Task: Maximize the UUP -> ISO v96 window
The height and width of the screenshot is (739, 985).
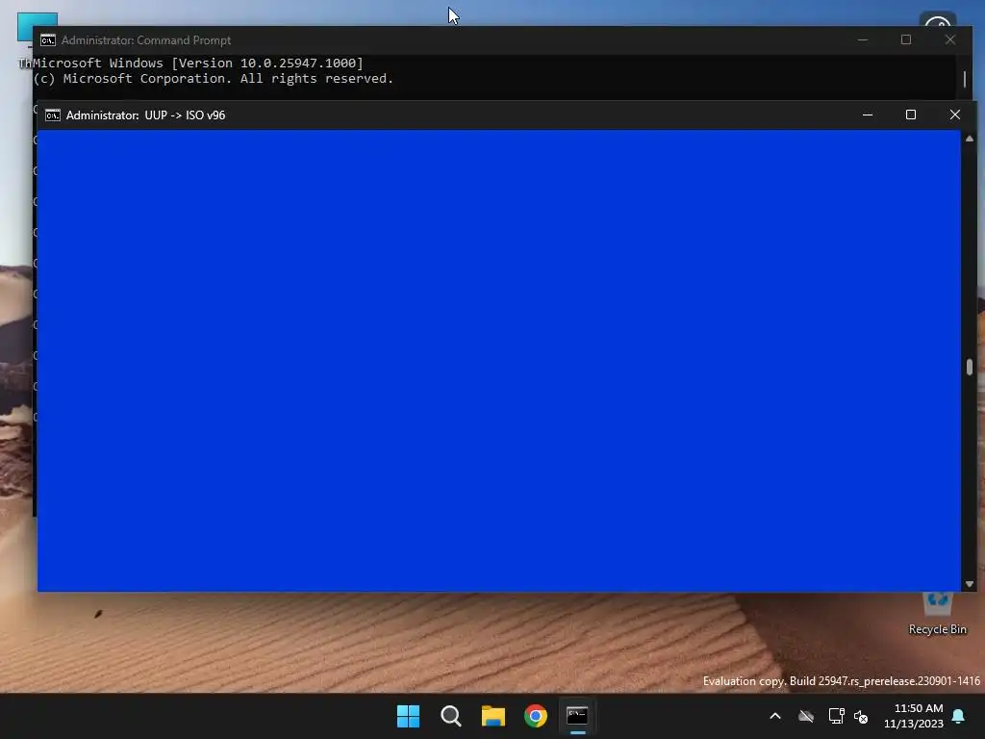Action: (x=911, y=115)
